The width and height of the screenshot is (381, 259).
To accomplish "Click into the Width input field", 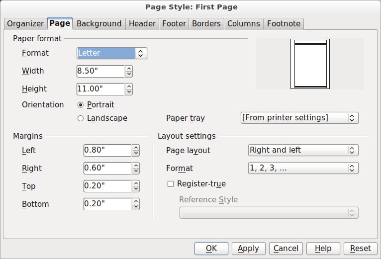I will tap(100, 71).
